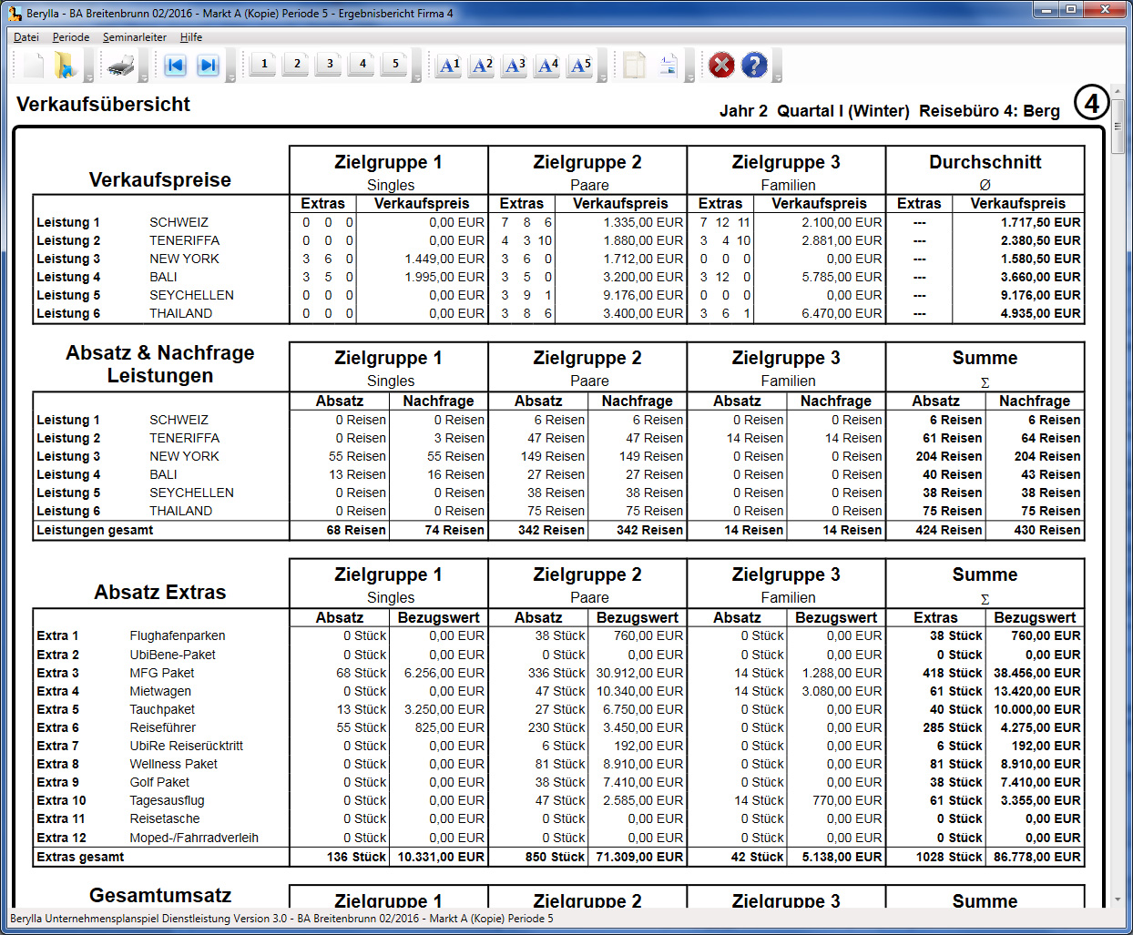
Task: Open the Hilfe menu
Action: tap(191, 37)
